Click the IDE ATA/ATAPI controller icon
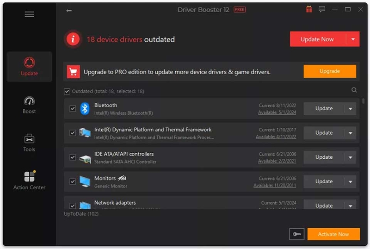This screenshot has height=249, width=370. [85, 159]
